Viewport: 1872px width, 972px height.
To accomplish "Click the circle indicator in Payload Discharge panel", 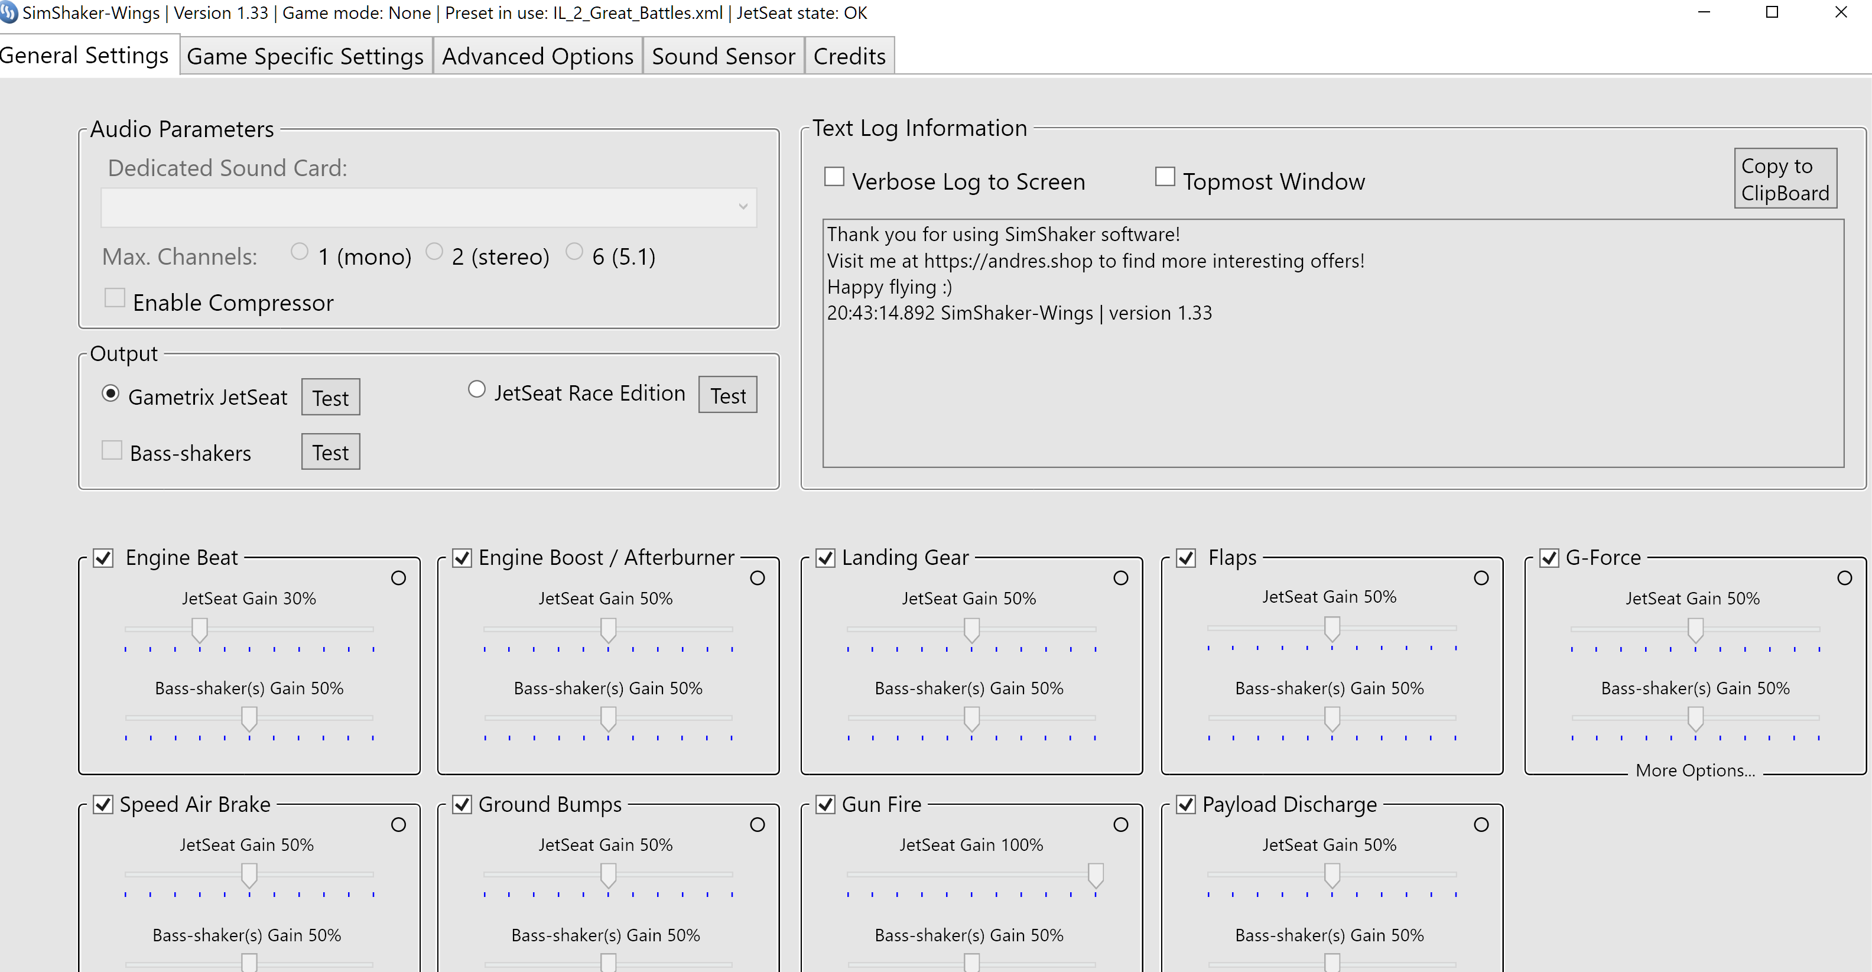I will [x=1481, y=824].
